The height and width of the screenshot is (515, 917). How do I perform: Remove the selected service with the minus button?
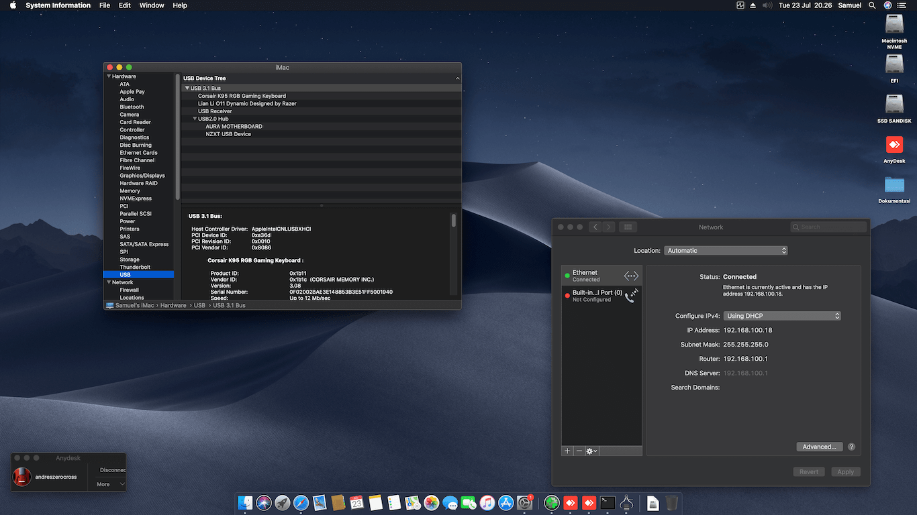pos(579,451)
